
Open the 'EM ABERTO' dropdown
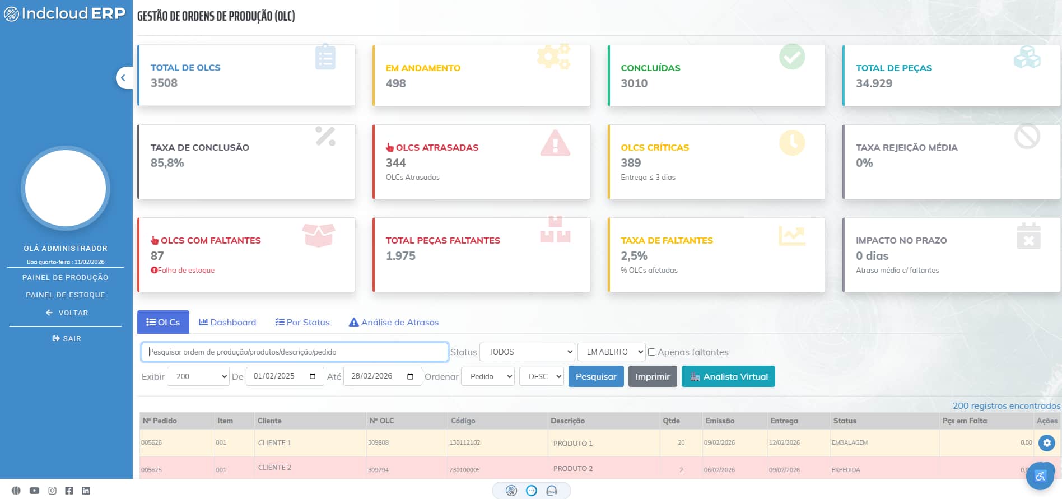(x=611, y=352)
